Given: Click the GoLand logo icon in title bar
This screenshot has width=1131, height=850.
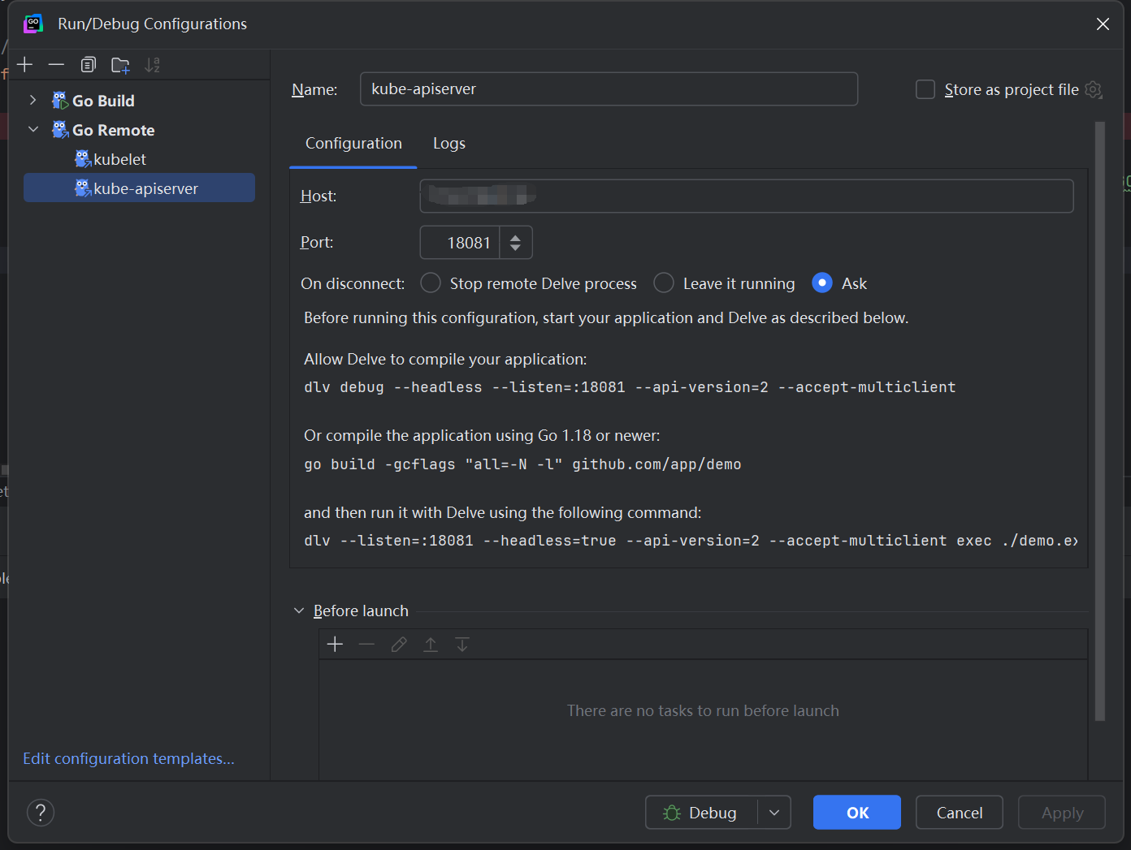Looking at the screenshot, I should [x=33, y=24].
